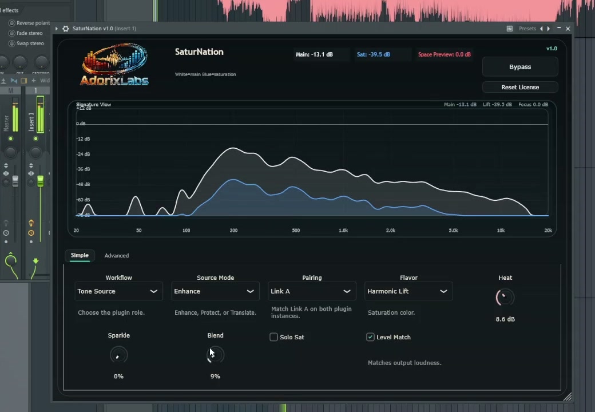This screenshot has width=595, height=412.
Task: Click the mixer Wide layout dropdown
Action: tap(45, 81)
